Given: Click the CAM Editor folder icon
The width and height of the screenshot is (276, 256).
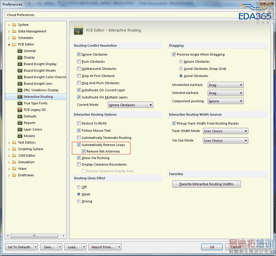Looking at the screenshot, I should 14,156.
